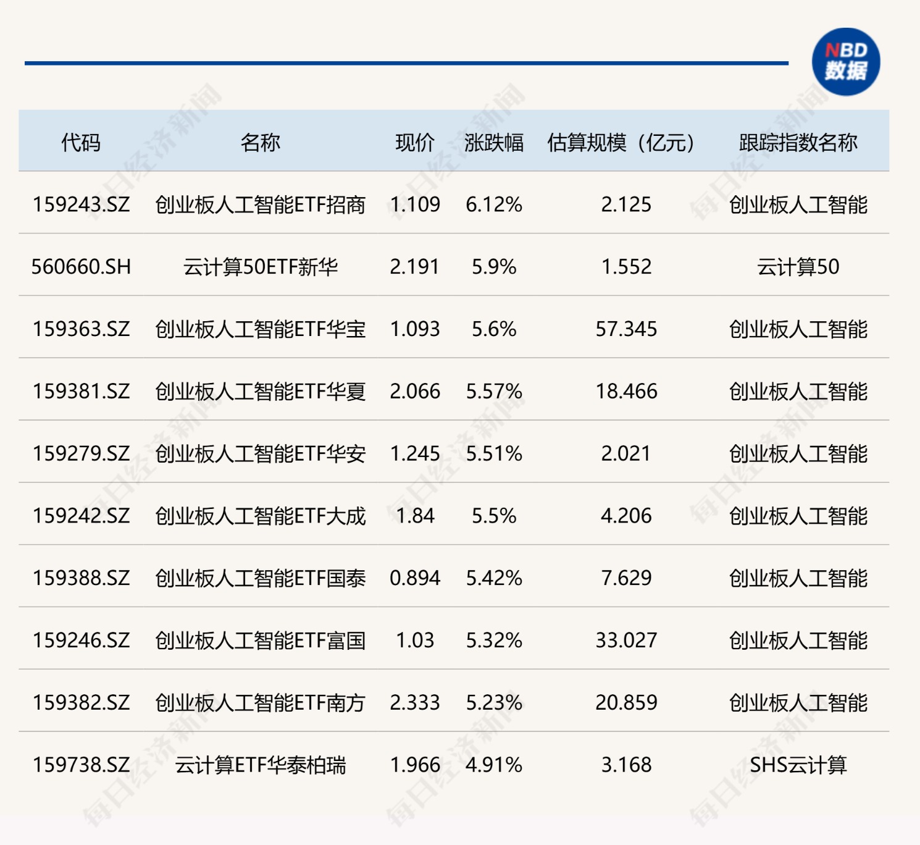Select code 159279.SZ

pyautogui.click(x=81, y=454)
